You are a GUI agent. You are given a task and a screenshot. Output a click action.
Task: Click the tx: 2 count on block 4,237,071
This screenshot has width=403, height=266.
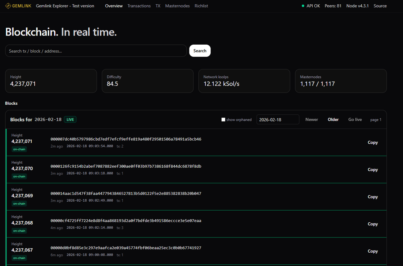tap(120, 146)
